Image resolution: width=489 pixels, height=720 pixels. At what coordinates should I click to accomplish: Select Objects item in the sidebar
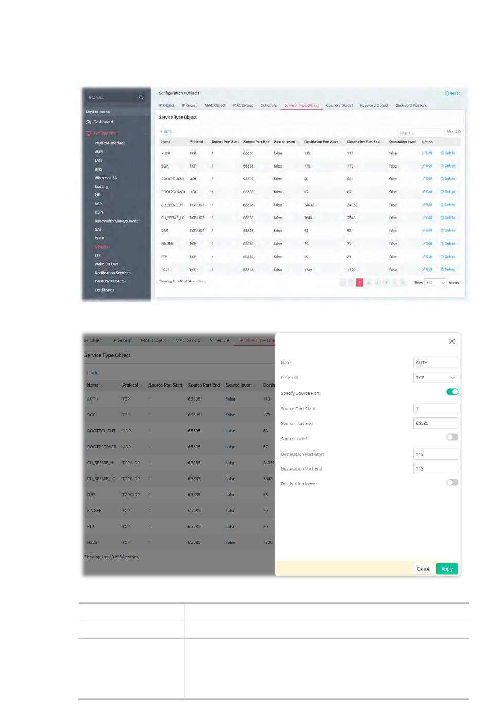pyautogui.click(x=101, y=247)
